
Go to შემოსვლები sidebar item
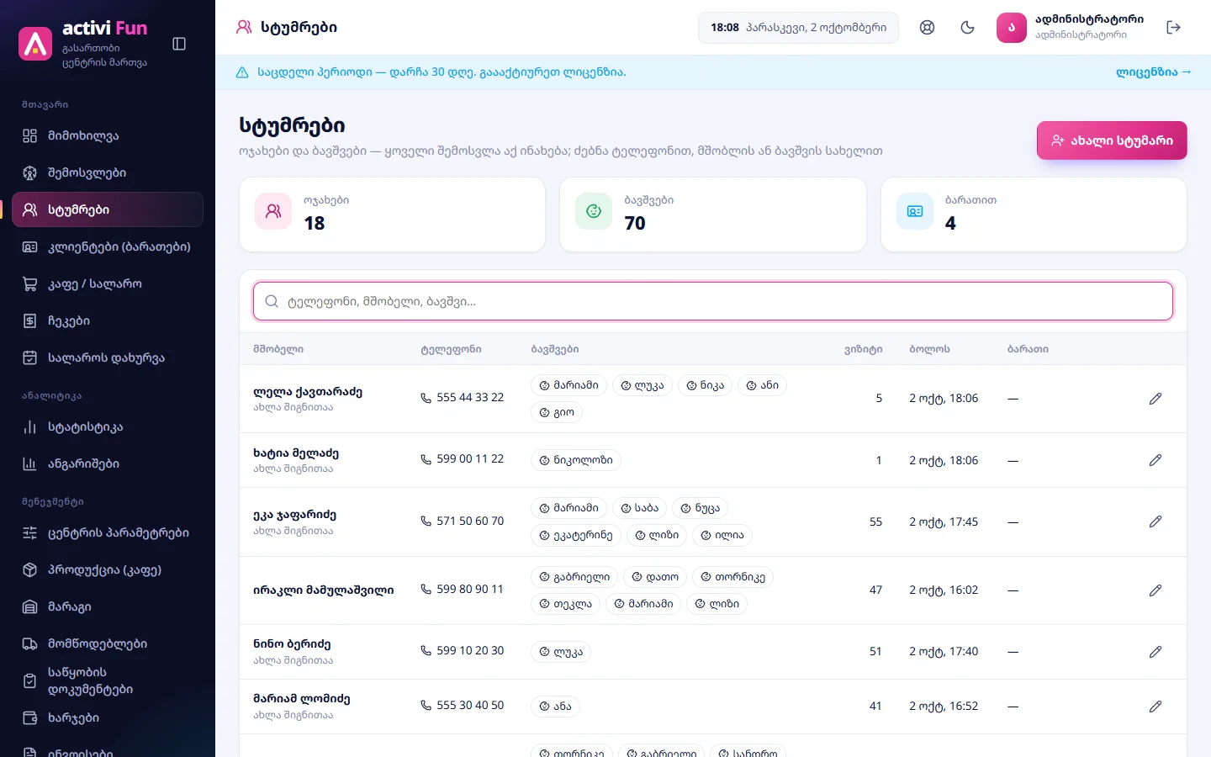click(x=108, y=172)
